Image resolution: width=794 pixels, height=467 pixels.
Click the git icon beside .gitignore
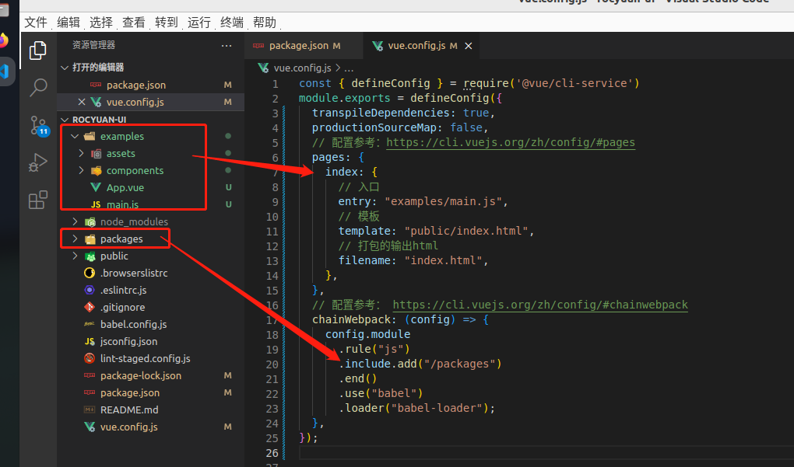tap(90, 307)
